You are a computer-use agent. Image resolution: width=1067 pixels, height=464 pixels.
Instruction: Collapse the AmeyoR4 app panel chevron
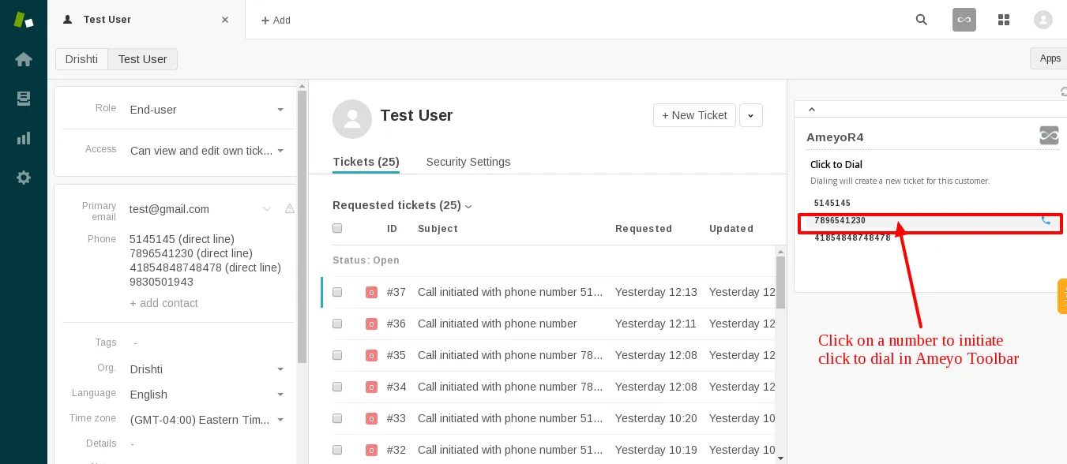point(811,110)
